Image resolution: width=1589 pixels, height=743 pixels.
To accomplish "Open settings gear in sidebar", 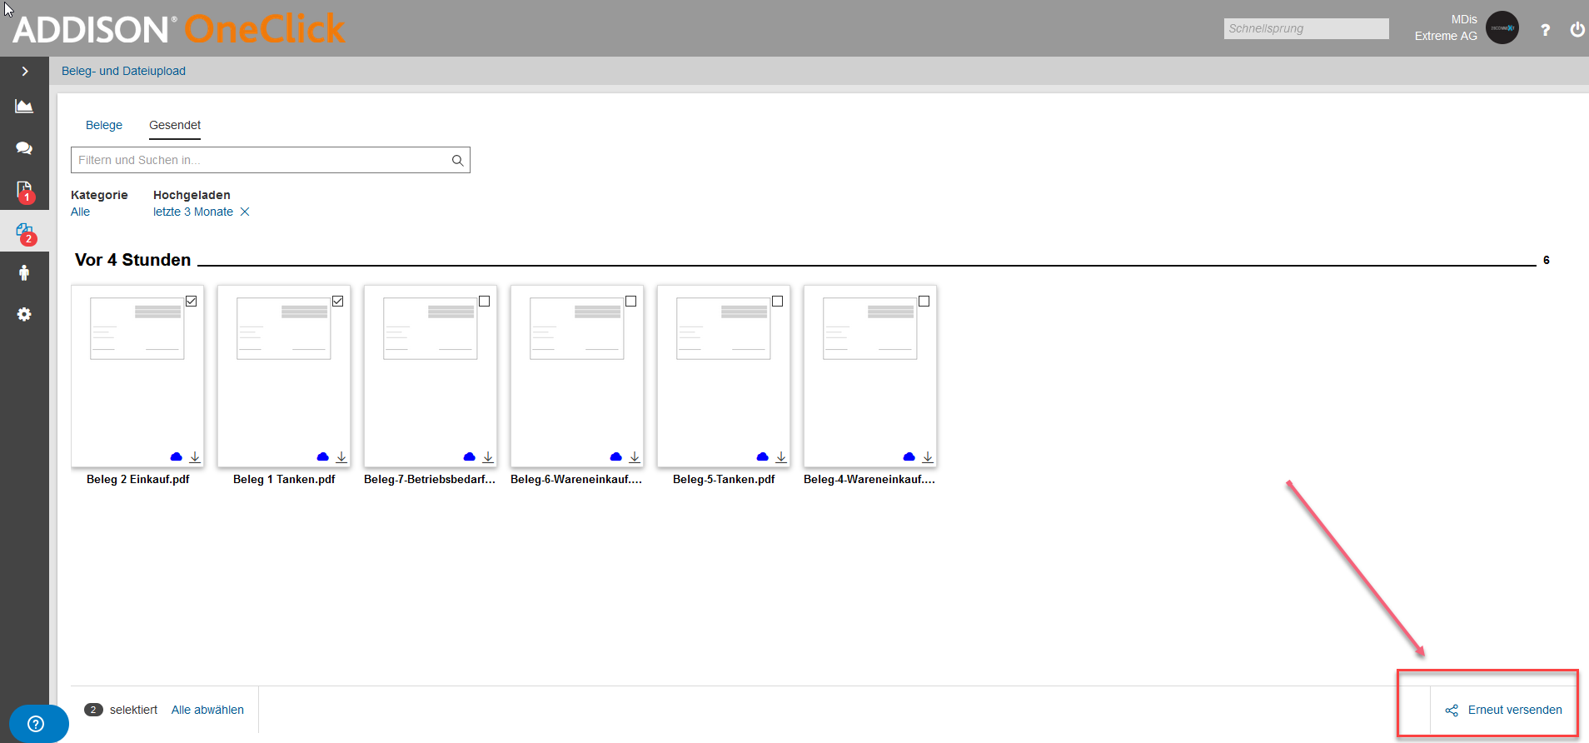I will point(24,314).
